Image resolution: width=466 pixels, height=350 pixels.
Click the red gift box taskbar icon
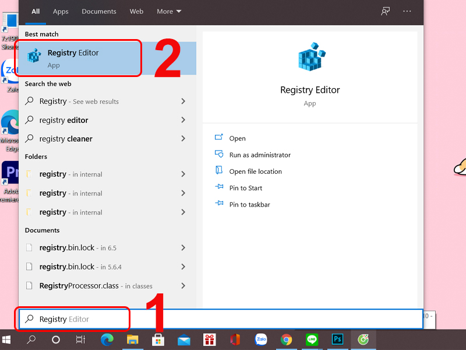point(210,339)
